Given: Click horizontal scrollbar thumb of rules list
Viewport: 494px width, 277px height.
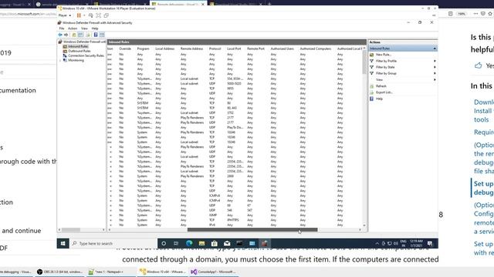Looking at the screenshot, I should [252, 229].
